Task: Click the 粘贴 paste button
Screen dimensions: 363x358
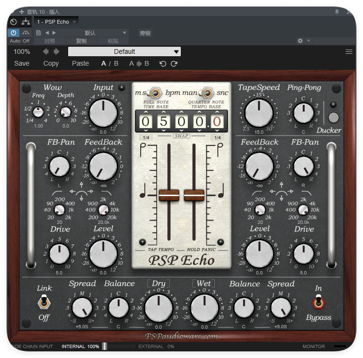Action: (x=113, y=41)
